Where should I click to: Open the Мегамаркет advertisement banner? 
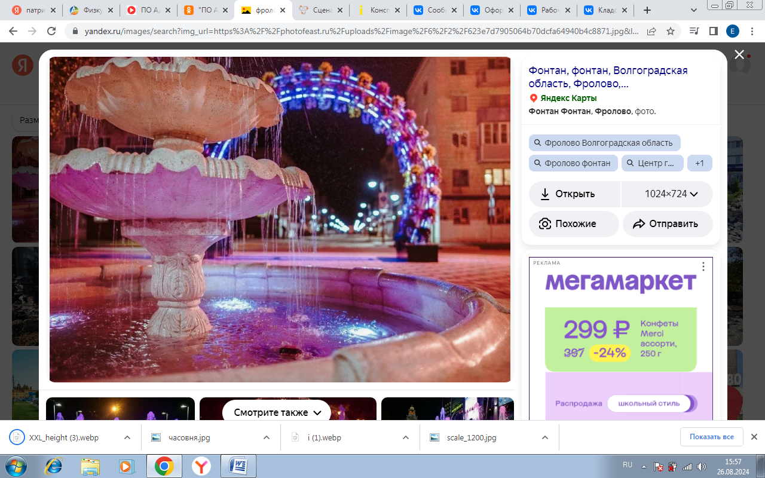pyautogui.click(x=620, y=338)
